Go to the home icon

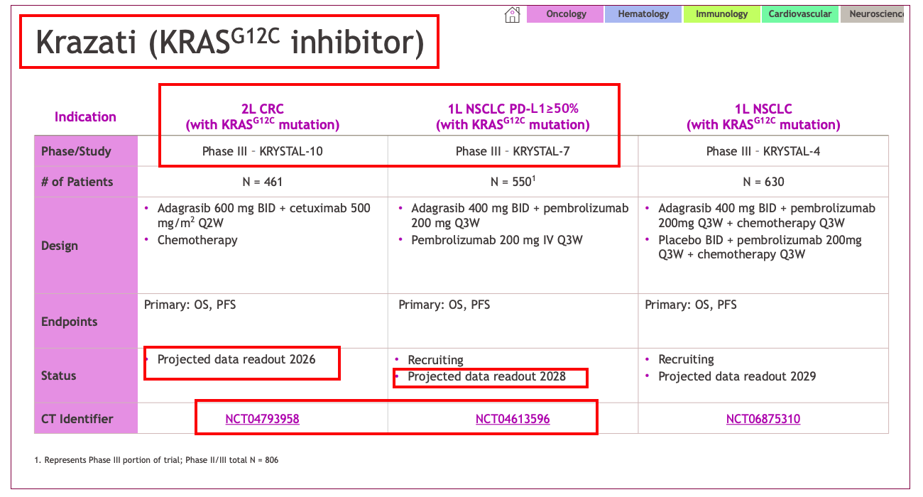coord(512,14)
